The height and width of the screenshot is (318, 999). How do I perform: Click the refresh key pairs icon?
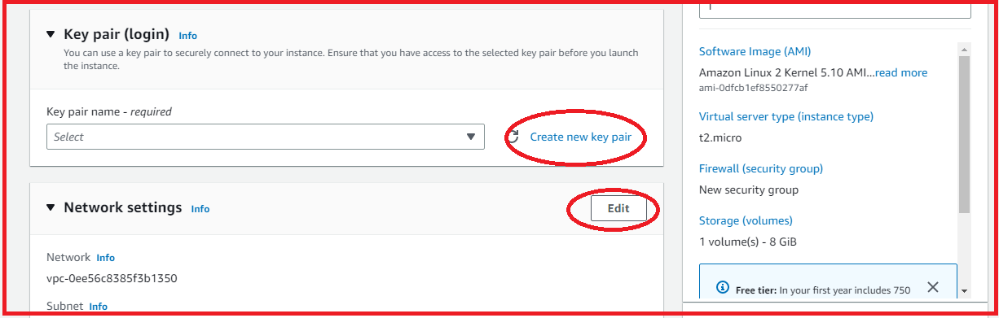(513, 137)
